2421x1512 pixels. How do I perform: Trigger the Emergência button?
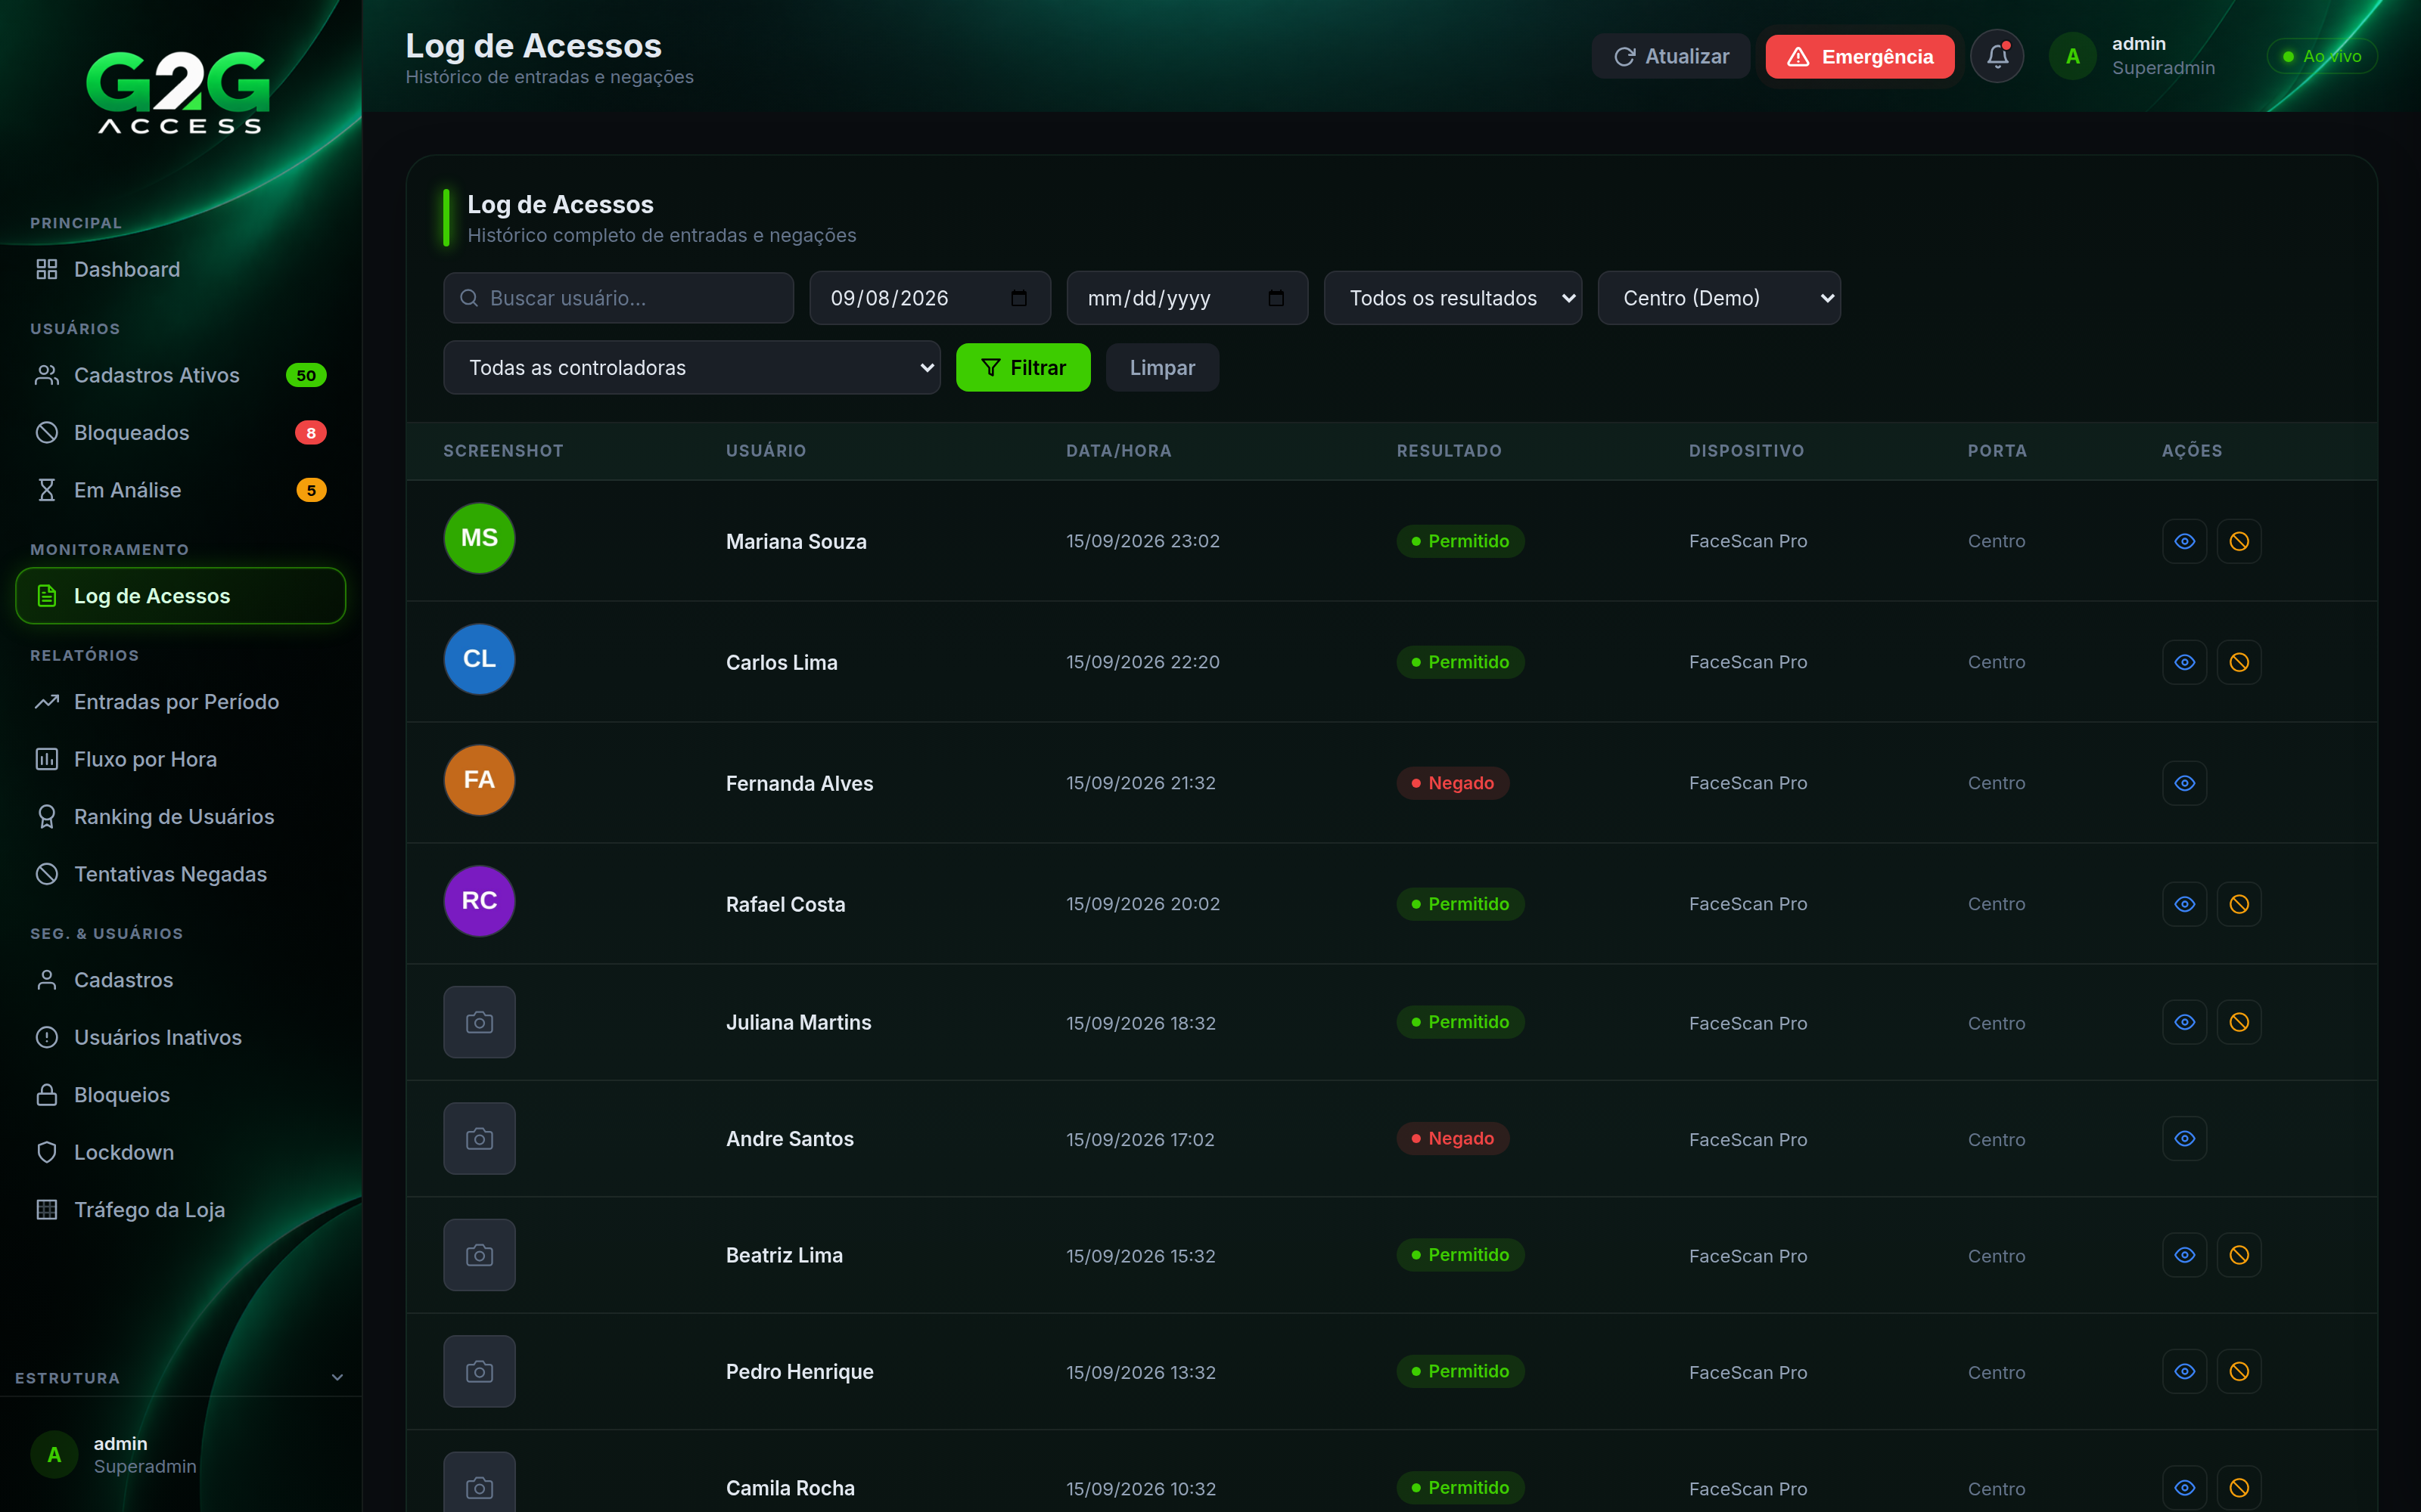[1860, 56]
